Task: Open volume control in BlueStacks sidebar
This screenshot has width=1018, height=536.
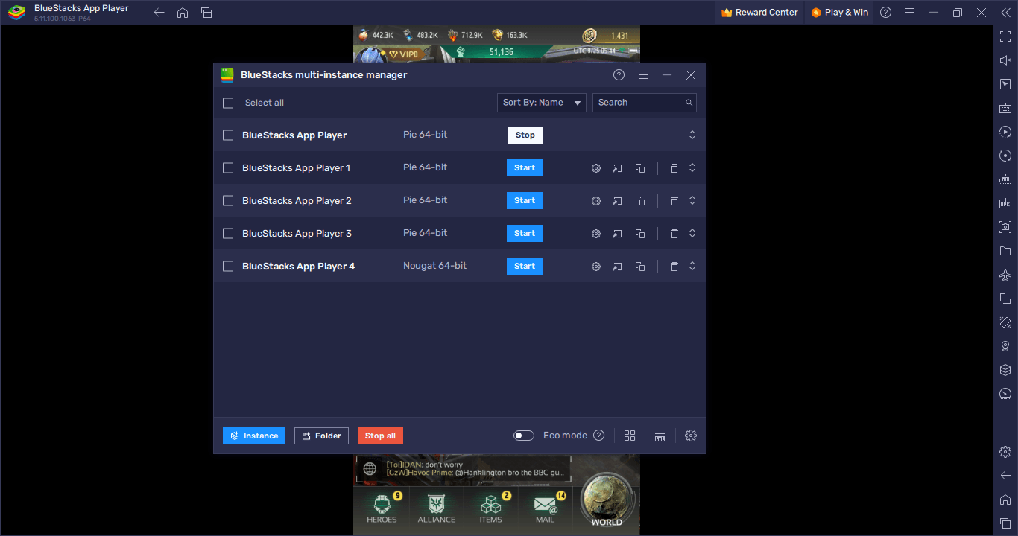Action: 1005,60
